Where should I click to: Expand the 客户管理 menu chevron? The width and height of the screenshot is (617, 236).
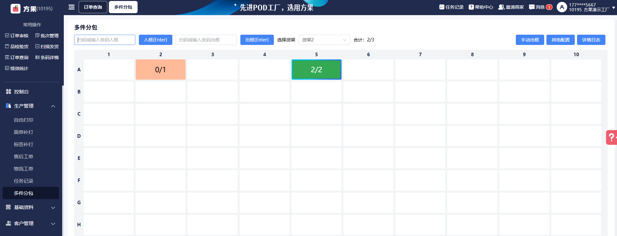[53, 224]
